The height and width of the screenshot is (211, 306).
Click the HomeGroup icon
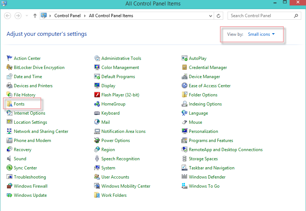coord(97,104)
